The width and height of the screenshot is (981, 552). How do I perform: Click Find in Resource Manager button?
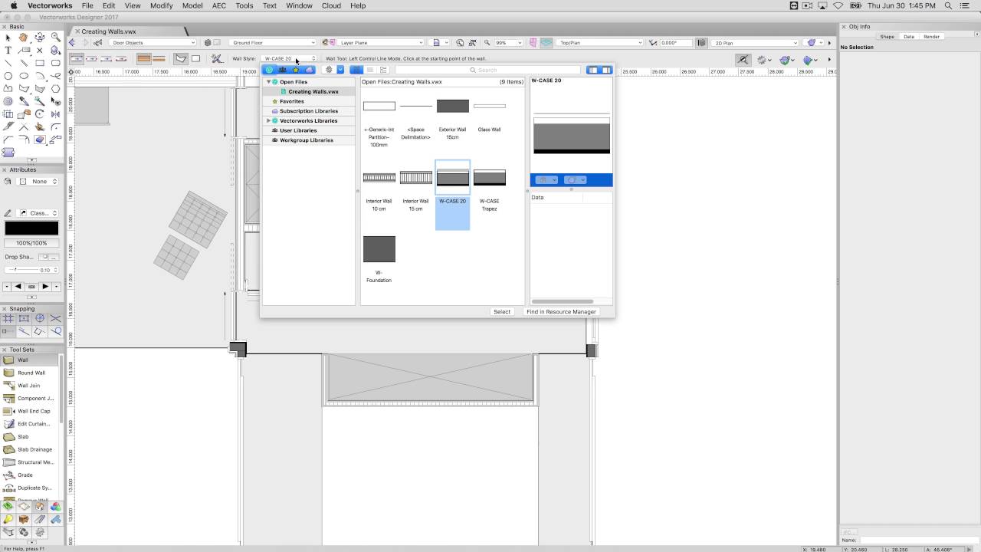(561, 311)
